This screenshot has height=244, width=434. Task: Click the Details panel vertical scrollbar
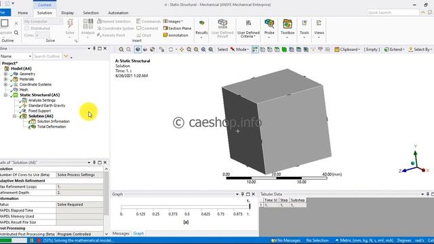(x=106, y=194)
